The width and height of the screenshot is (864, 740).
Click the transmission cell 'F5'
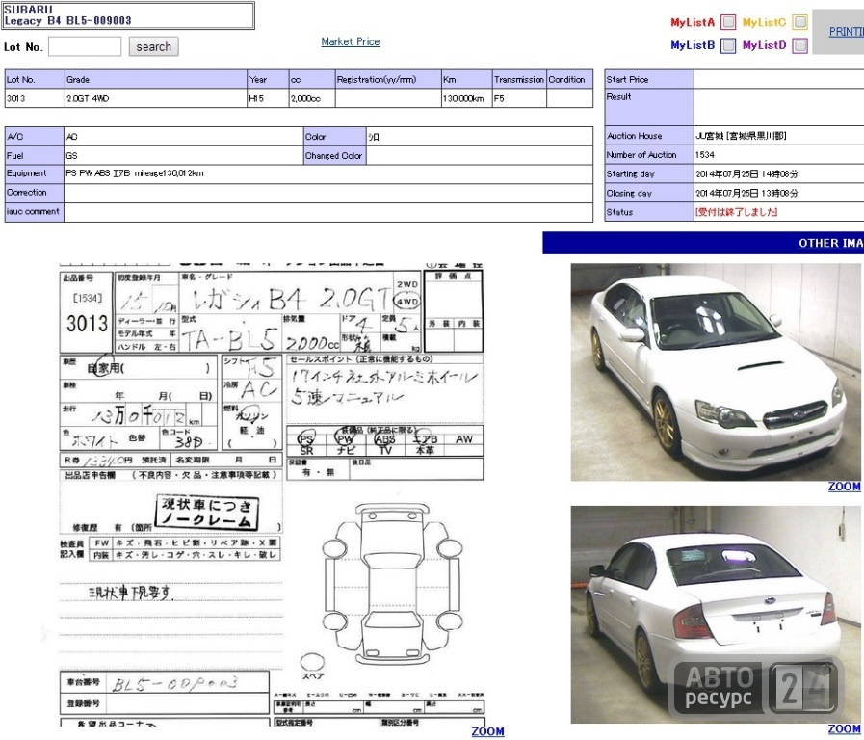point(519,98)
